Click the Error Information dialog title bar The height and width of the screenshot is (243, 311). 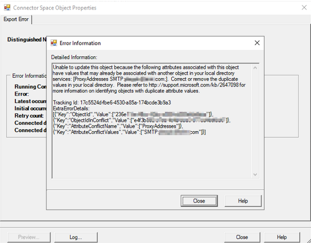pos(146,43)
